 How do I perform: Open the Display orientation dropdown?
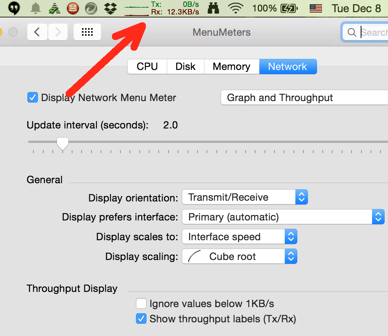(x=245, y=197)
